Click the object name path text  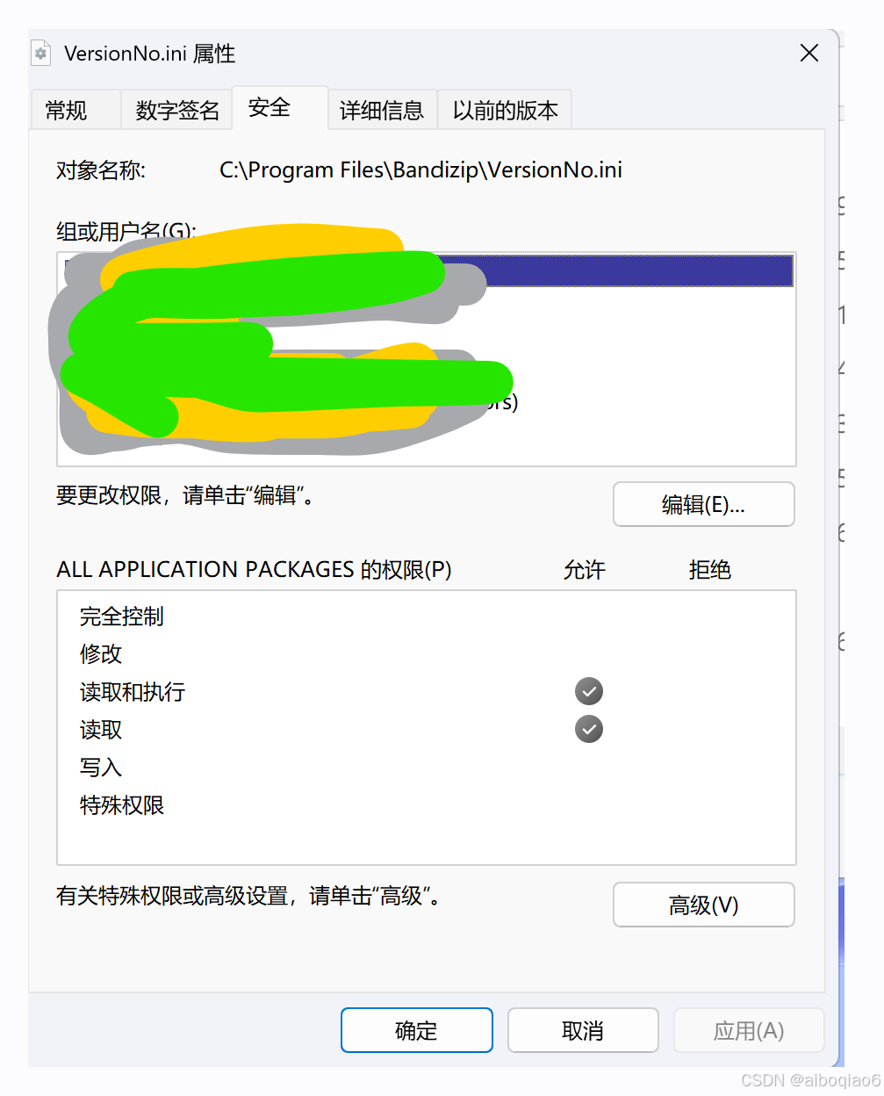click(420, 169)
